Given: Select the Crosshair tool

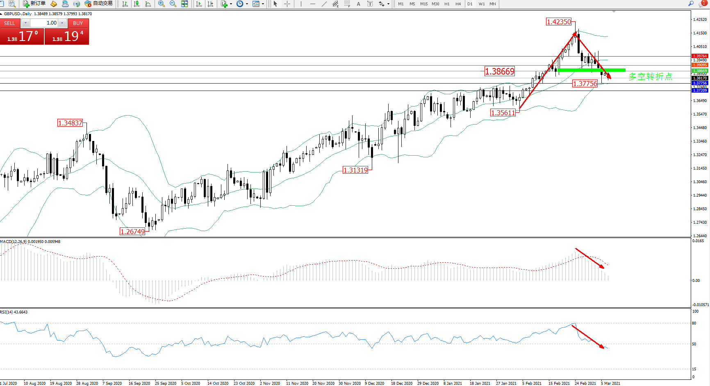Looking at the screenshot, I should click(x=287, y=4).
